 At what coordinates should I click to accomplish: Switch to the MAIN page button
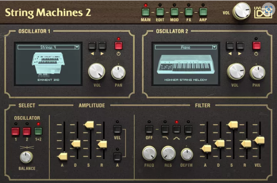[x=145, y=12]
